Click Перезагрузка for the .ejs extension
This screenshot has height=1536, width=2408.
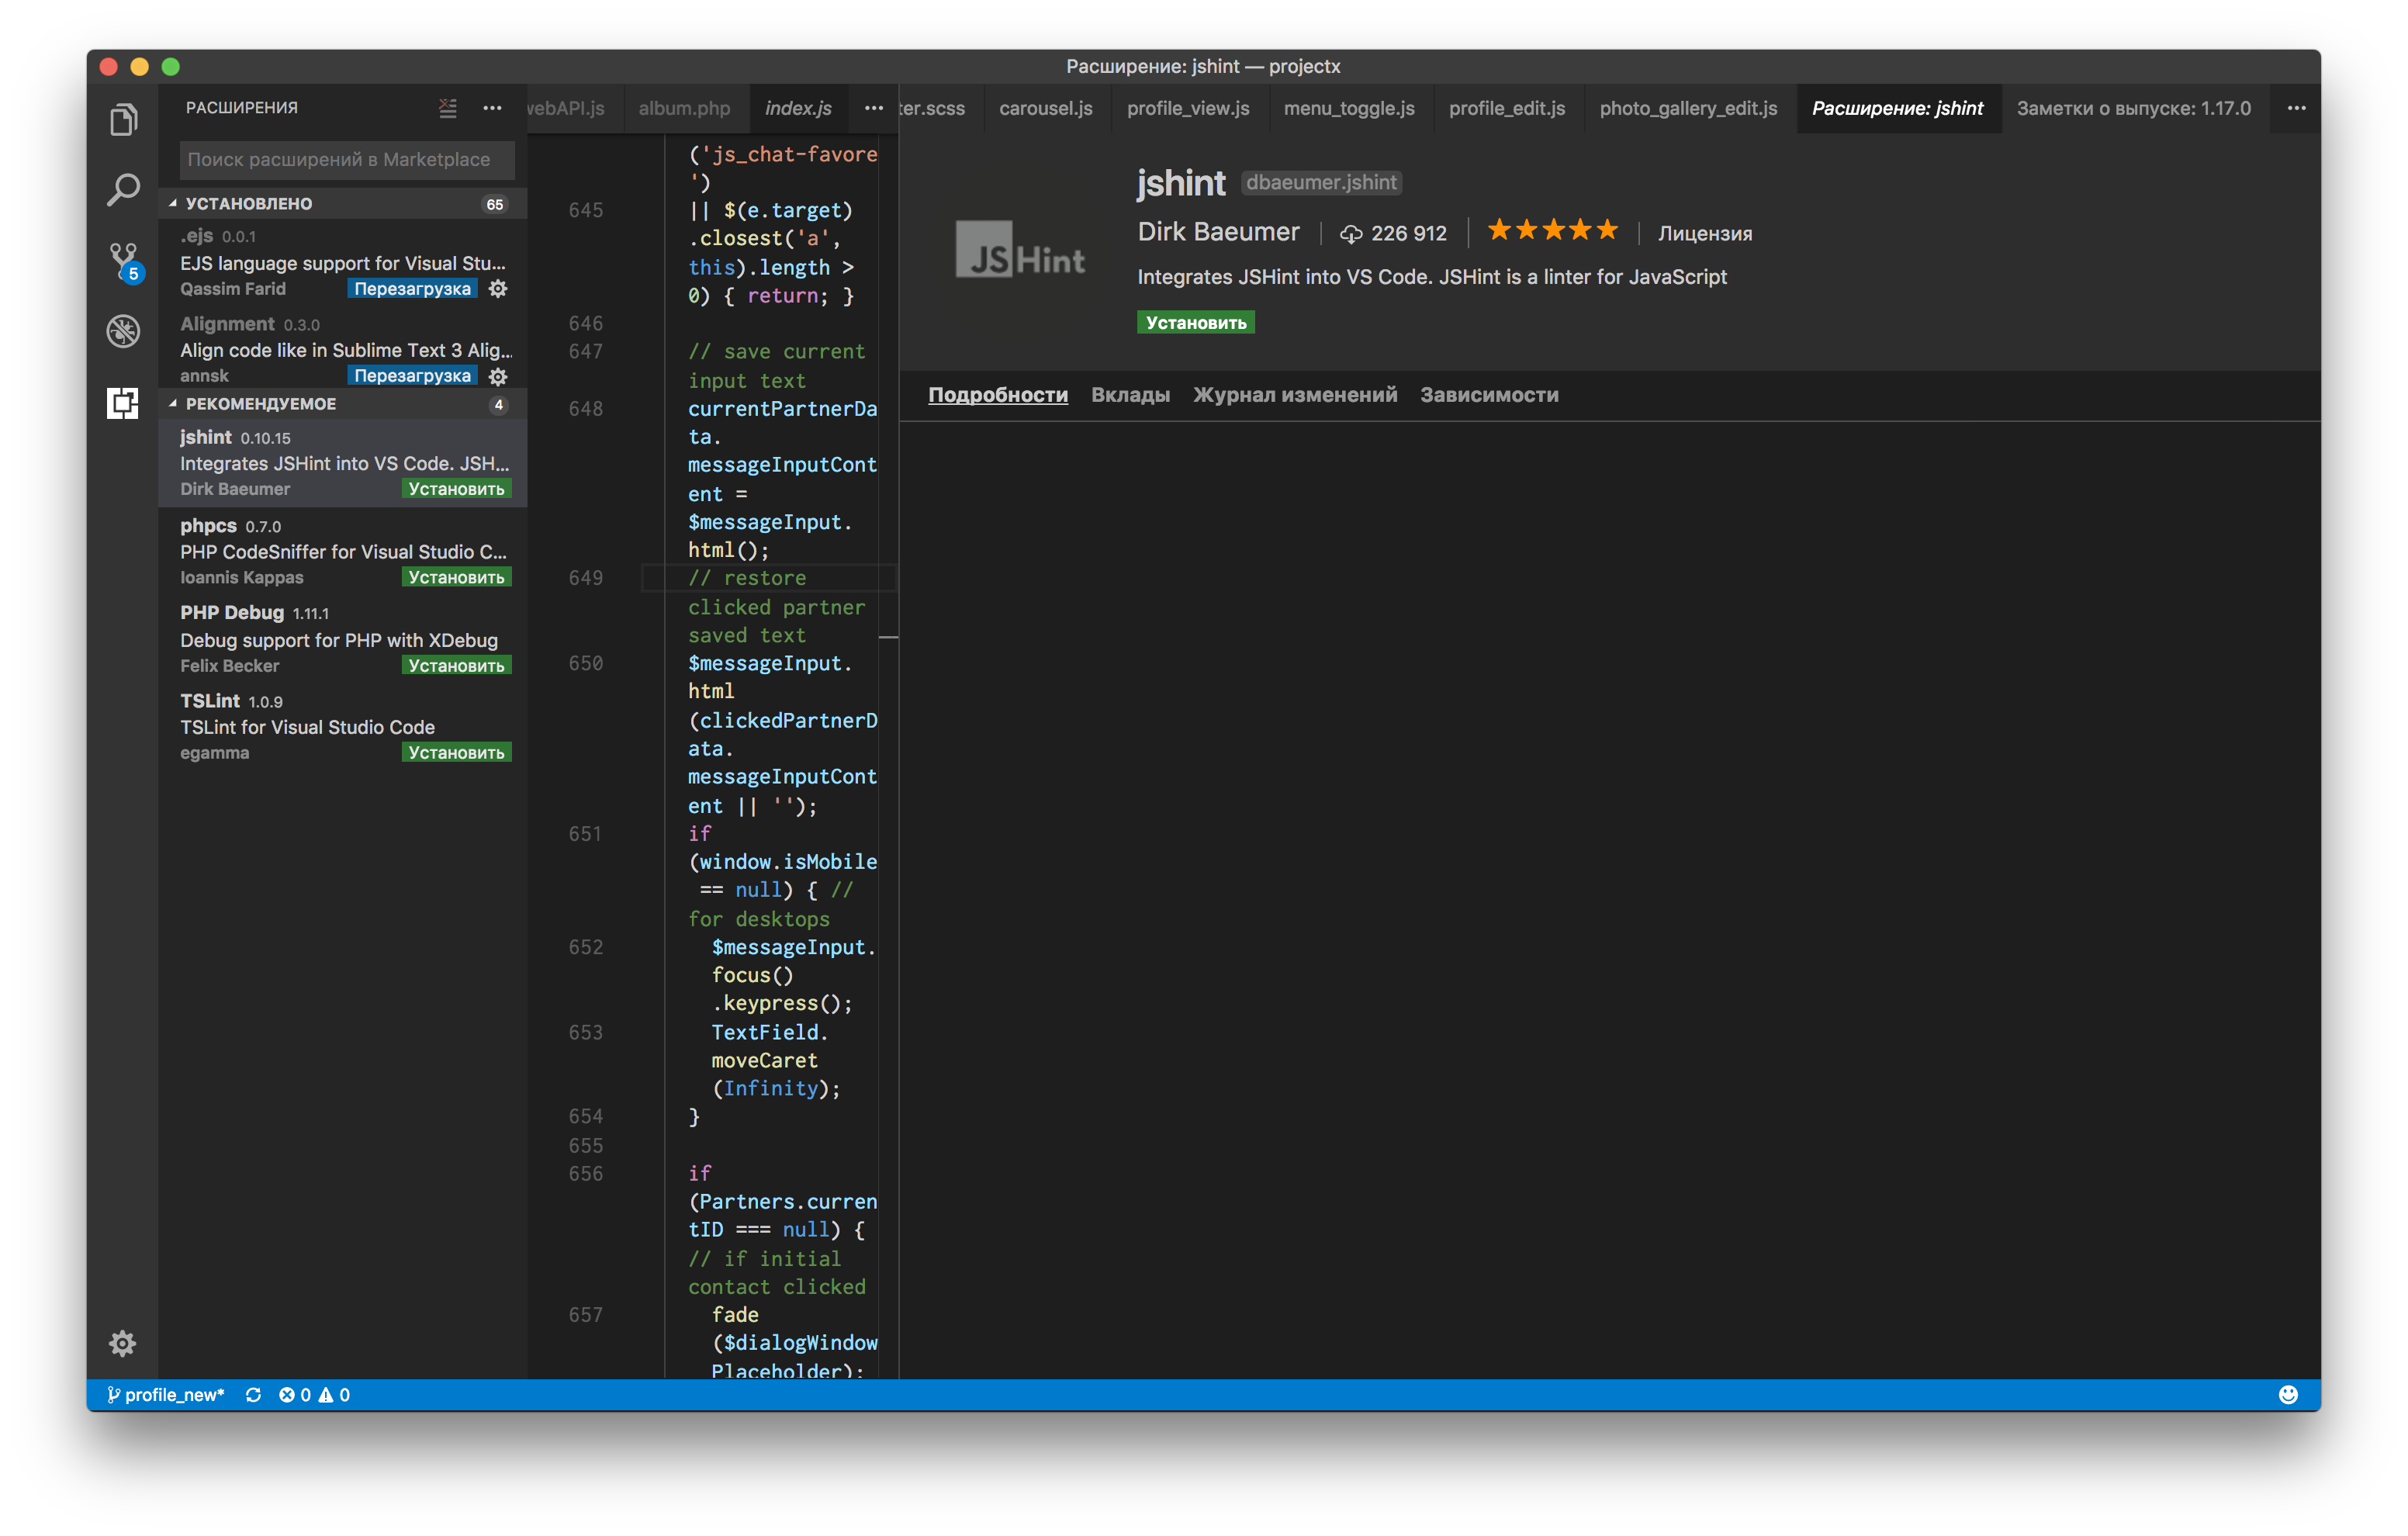tap(411, 288)
